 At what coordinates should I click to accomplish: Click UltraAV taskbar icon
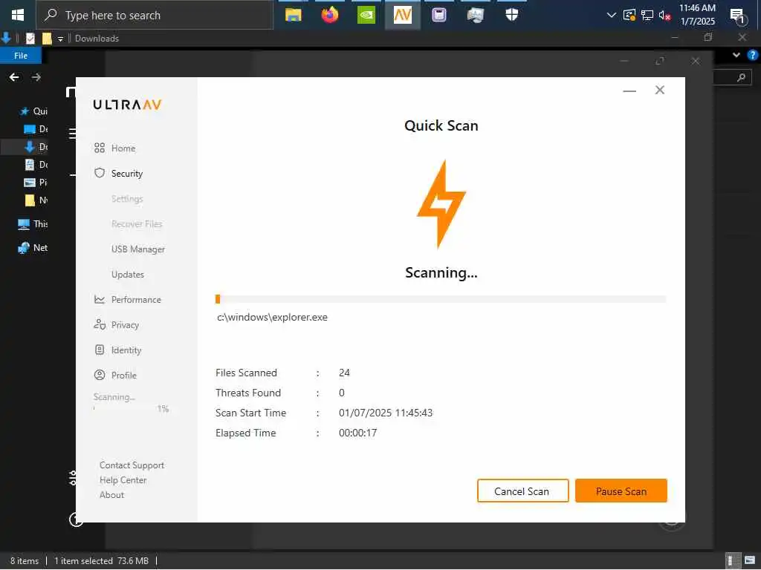[x=402, y=15]
